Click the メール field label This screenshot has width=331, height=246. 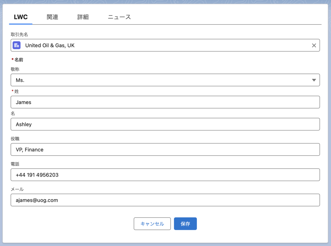point(17,189)
